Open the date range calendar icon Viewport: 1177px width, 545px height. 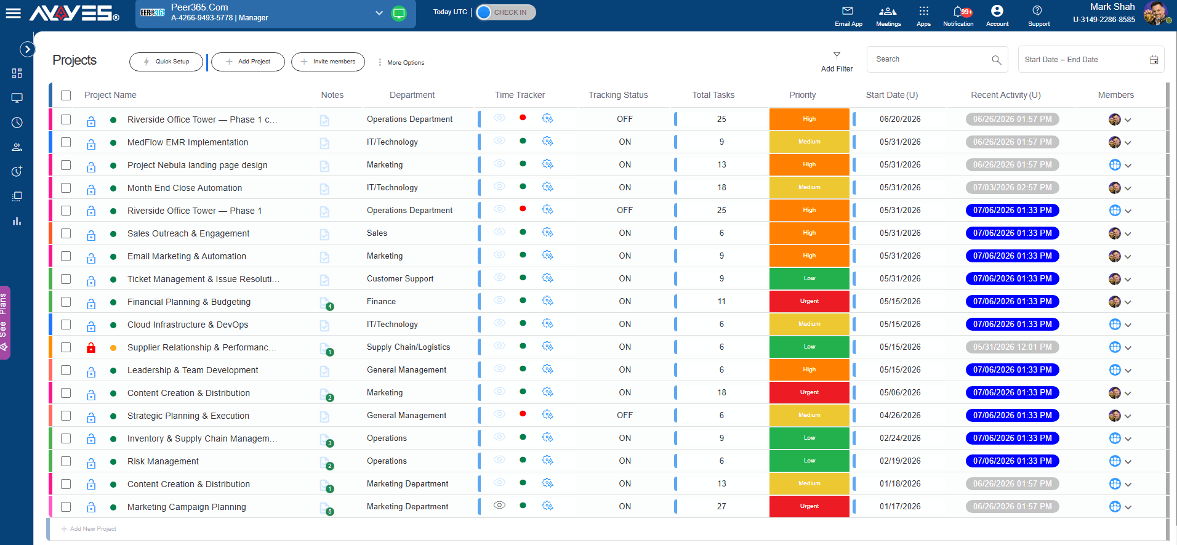pyautogui.click(x=1154, y=60)
